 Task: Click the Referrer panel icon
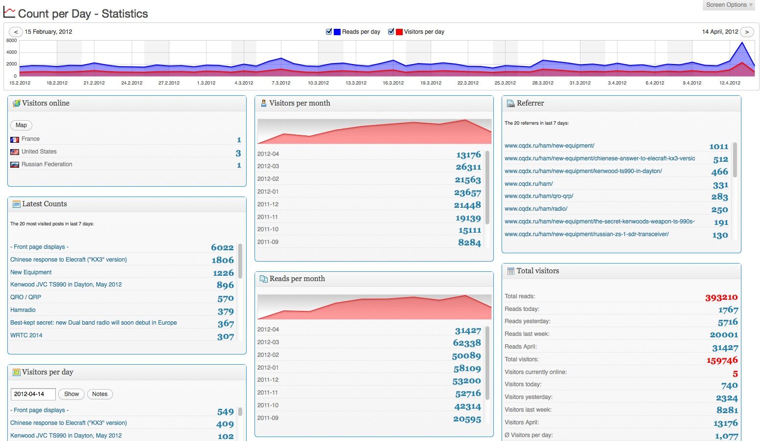[x=510, y=103]
